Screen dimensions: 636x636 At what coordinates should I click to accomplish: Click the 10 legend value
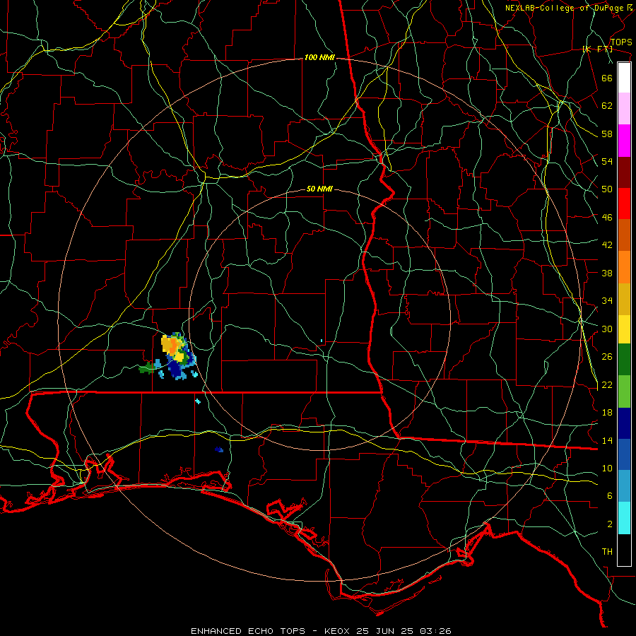[607, 468]
